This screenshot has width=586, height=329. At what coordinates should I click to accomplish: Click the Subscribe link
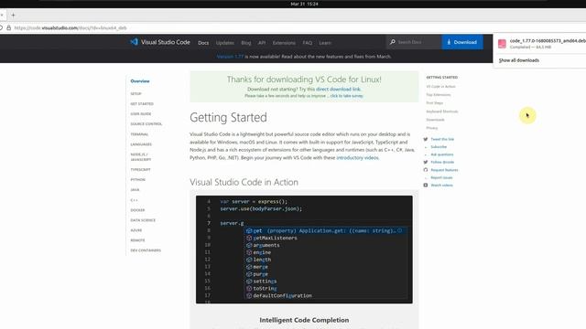coord(439,147)
